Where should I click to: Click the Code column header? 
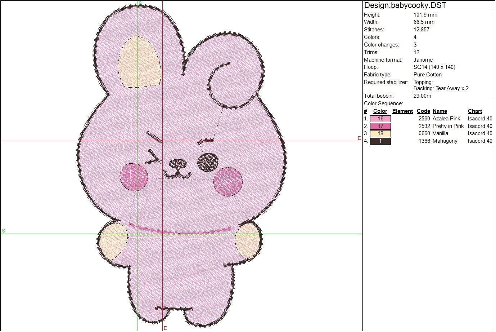click(x=423, y=111)
